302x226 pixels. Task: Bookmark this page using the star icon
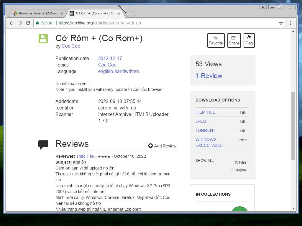pyautogui.click(x=281, y=23)
